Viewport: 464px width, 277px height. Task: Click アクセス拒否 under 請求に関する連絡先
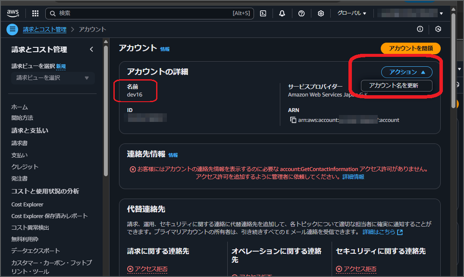tap(147, 269)
